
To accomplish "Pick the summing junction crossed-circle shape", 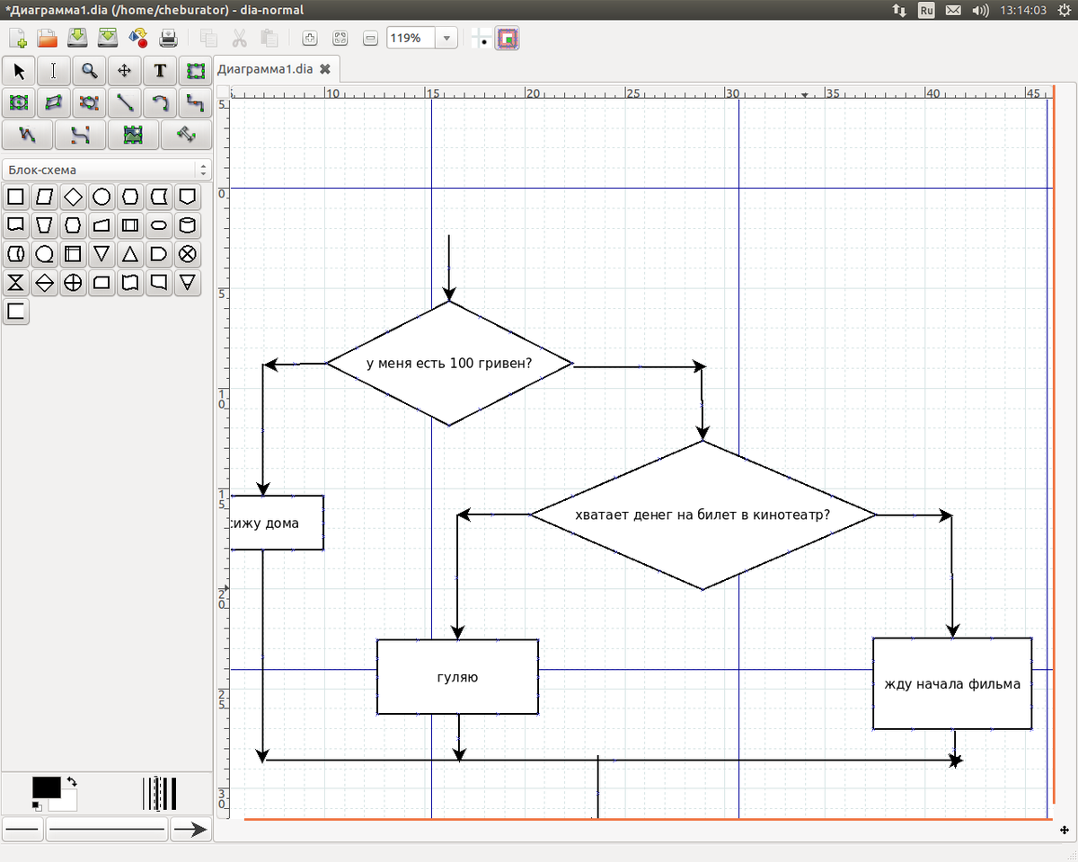I will pyautogui.click(x=187, y=254).
